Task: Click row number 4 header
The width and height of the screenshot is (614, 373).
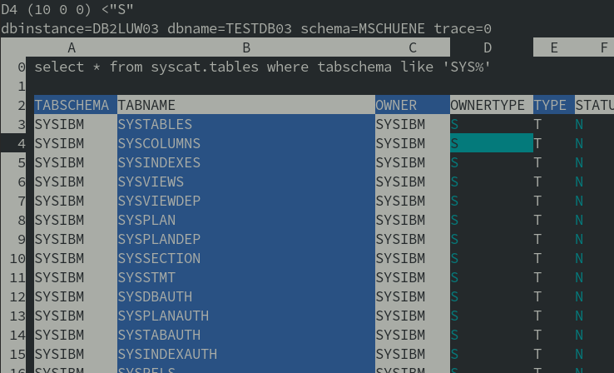Action: (18, 143)
